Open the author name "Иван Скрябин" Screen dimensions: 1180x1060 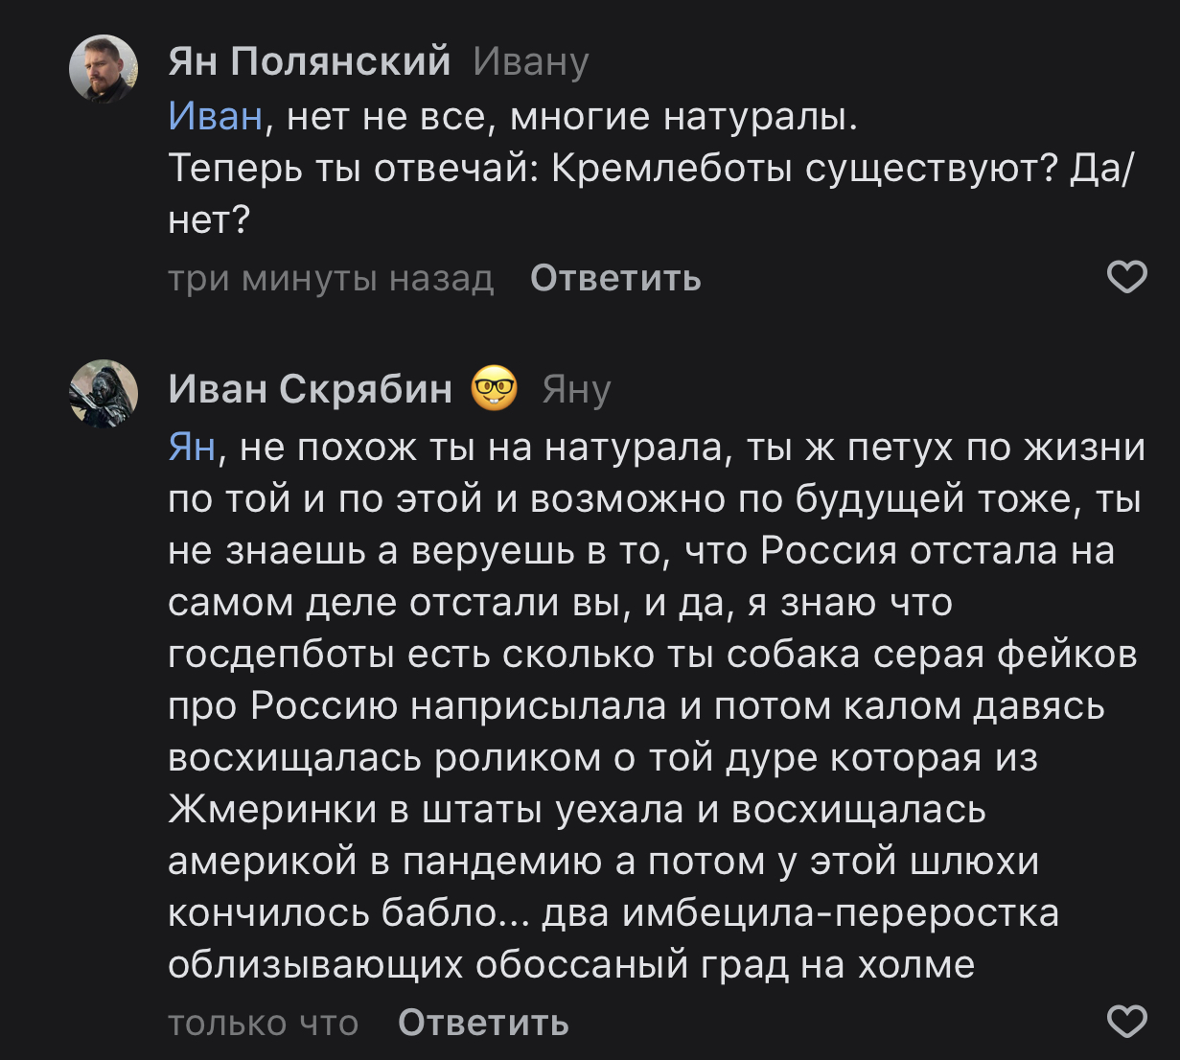310,389
